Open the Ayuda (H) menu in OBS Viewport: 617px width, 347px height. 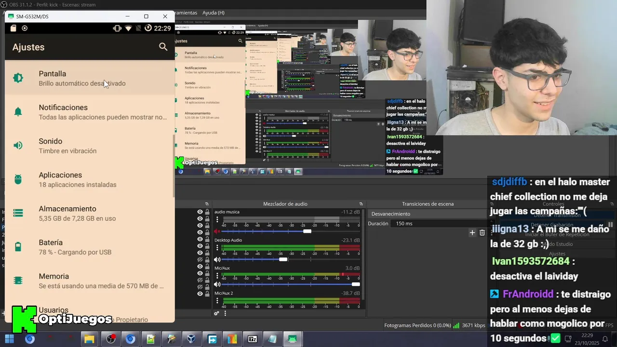pyautogui.click(x=213, y=13)
